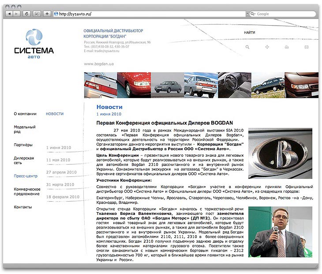
Task: Open the Пресс-центр menu item
Action: (26, 176)
